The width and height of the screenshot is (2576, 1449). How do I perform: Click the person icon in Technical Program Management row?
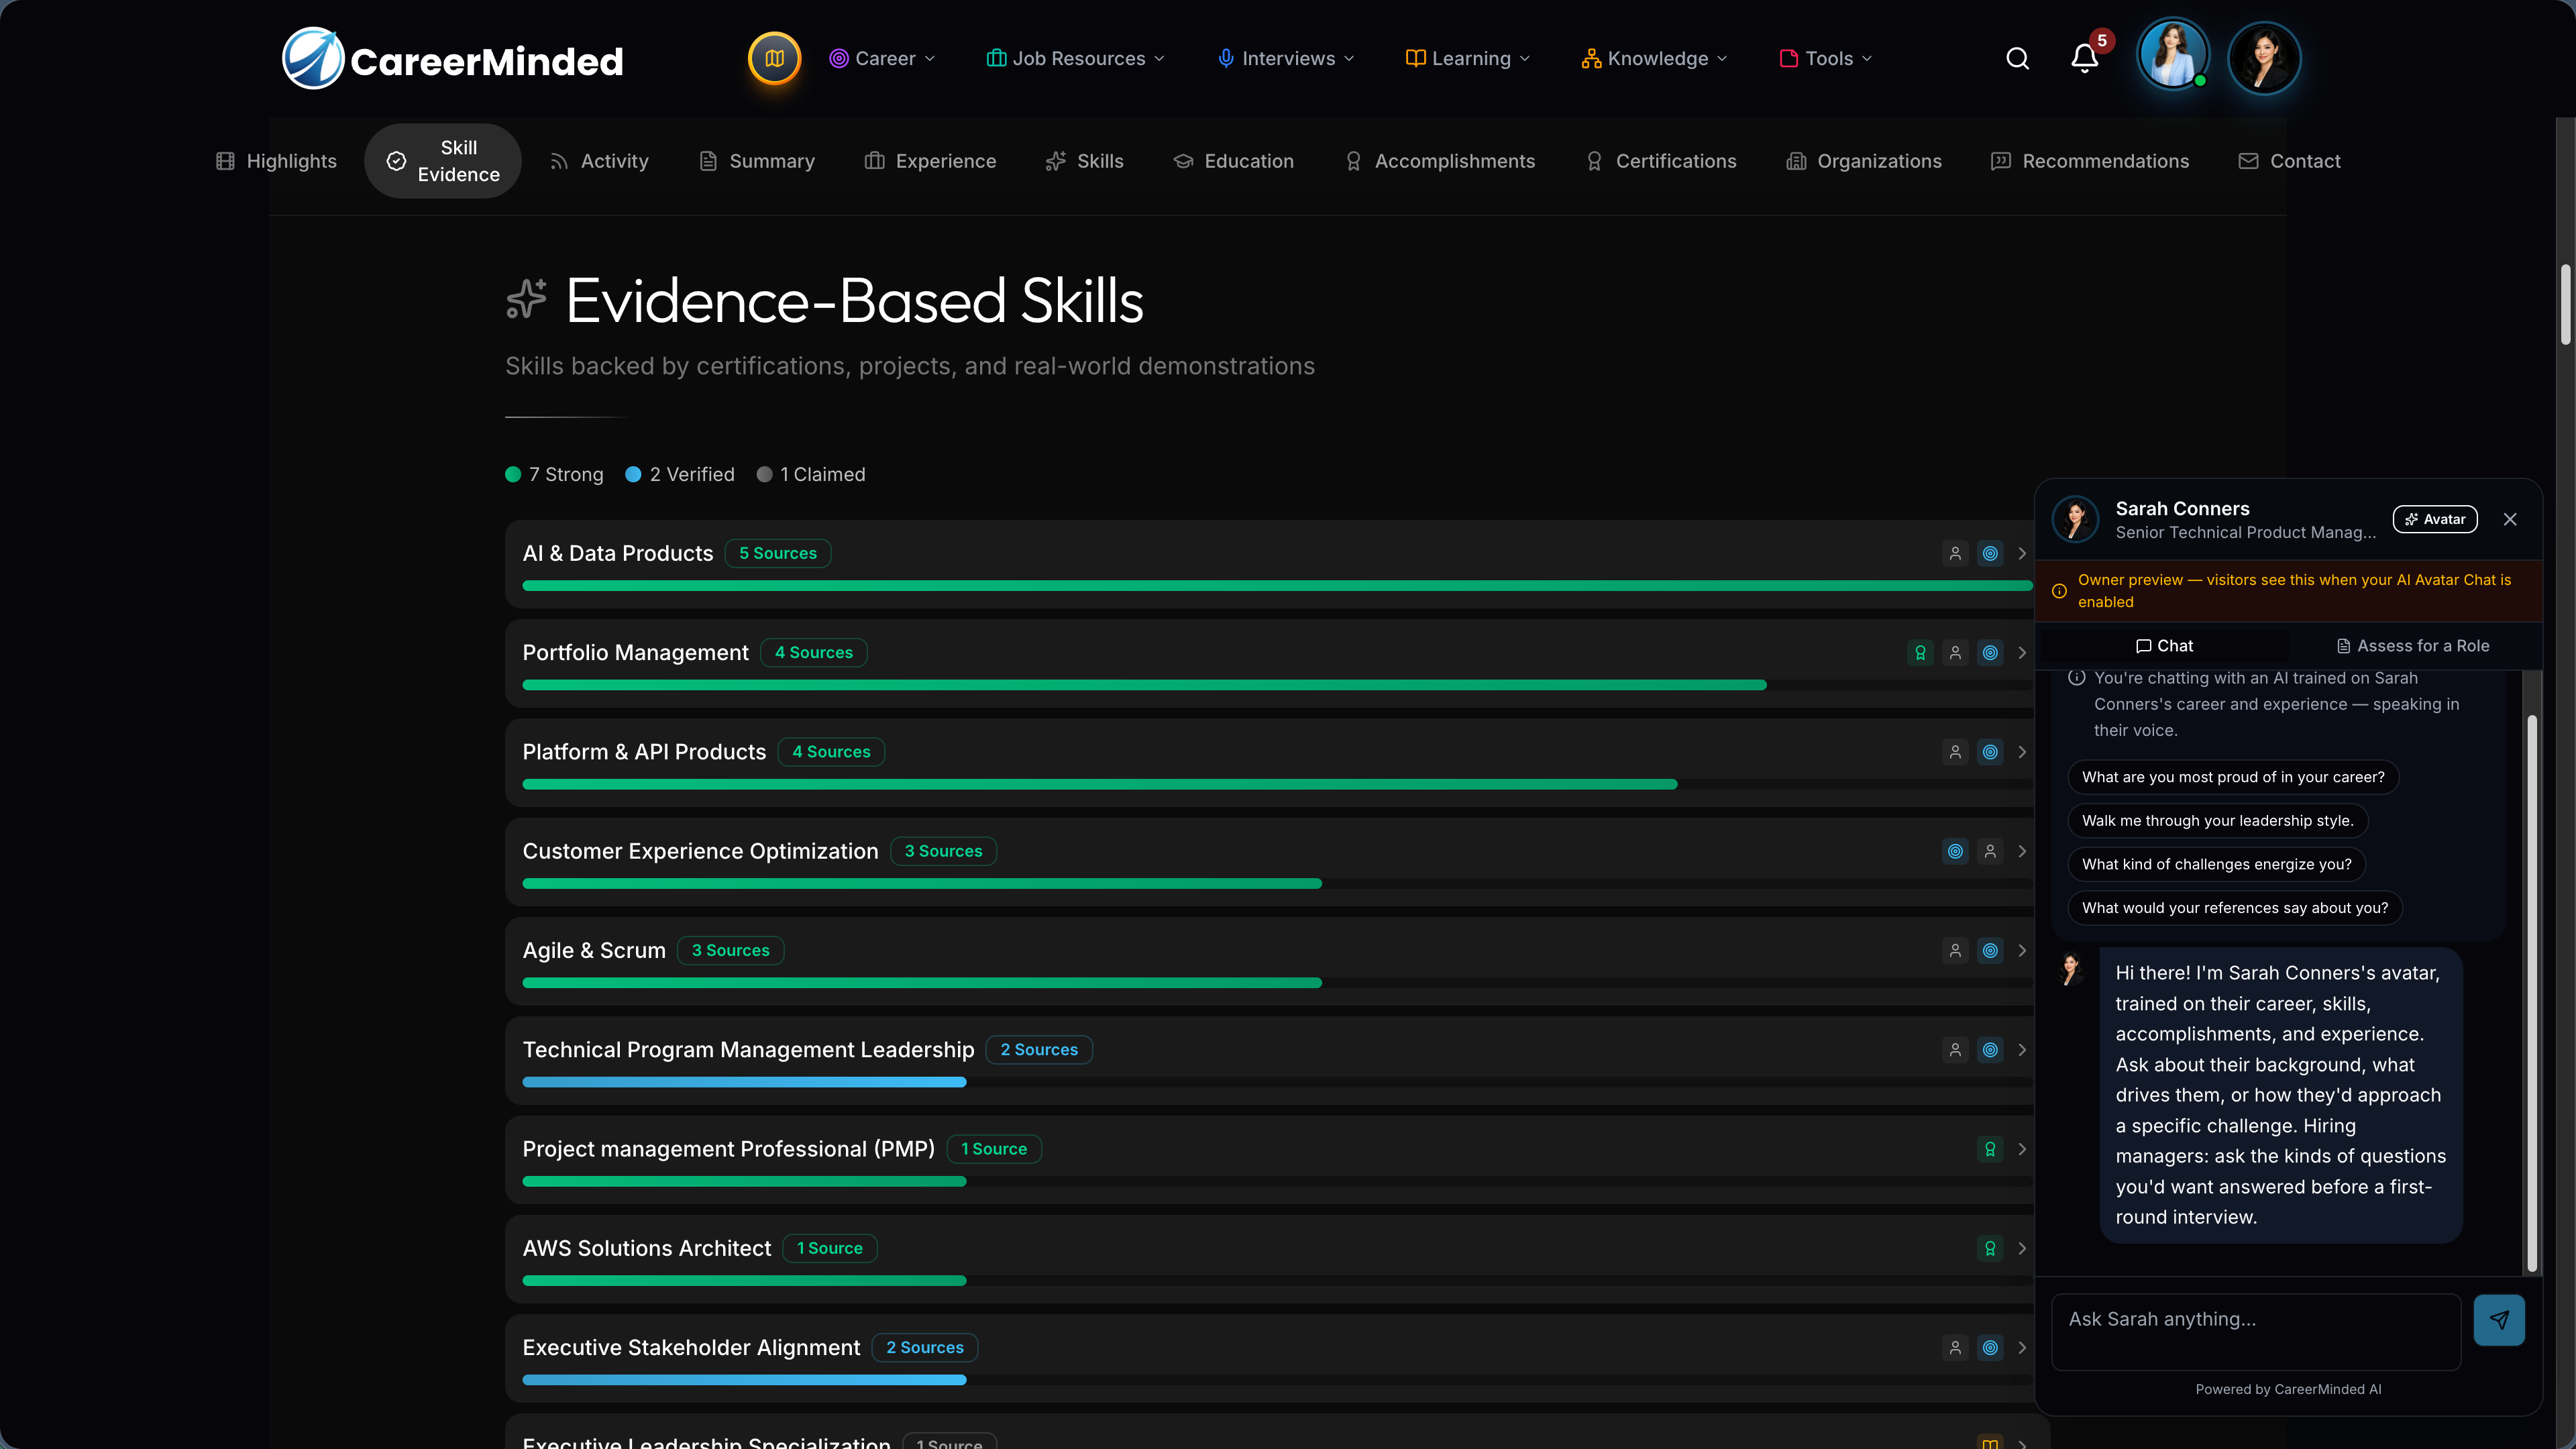1955,1050
